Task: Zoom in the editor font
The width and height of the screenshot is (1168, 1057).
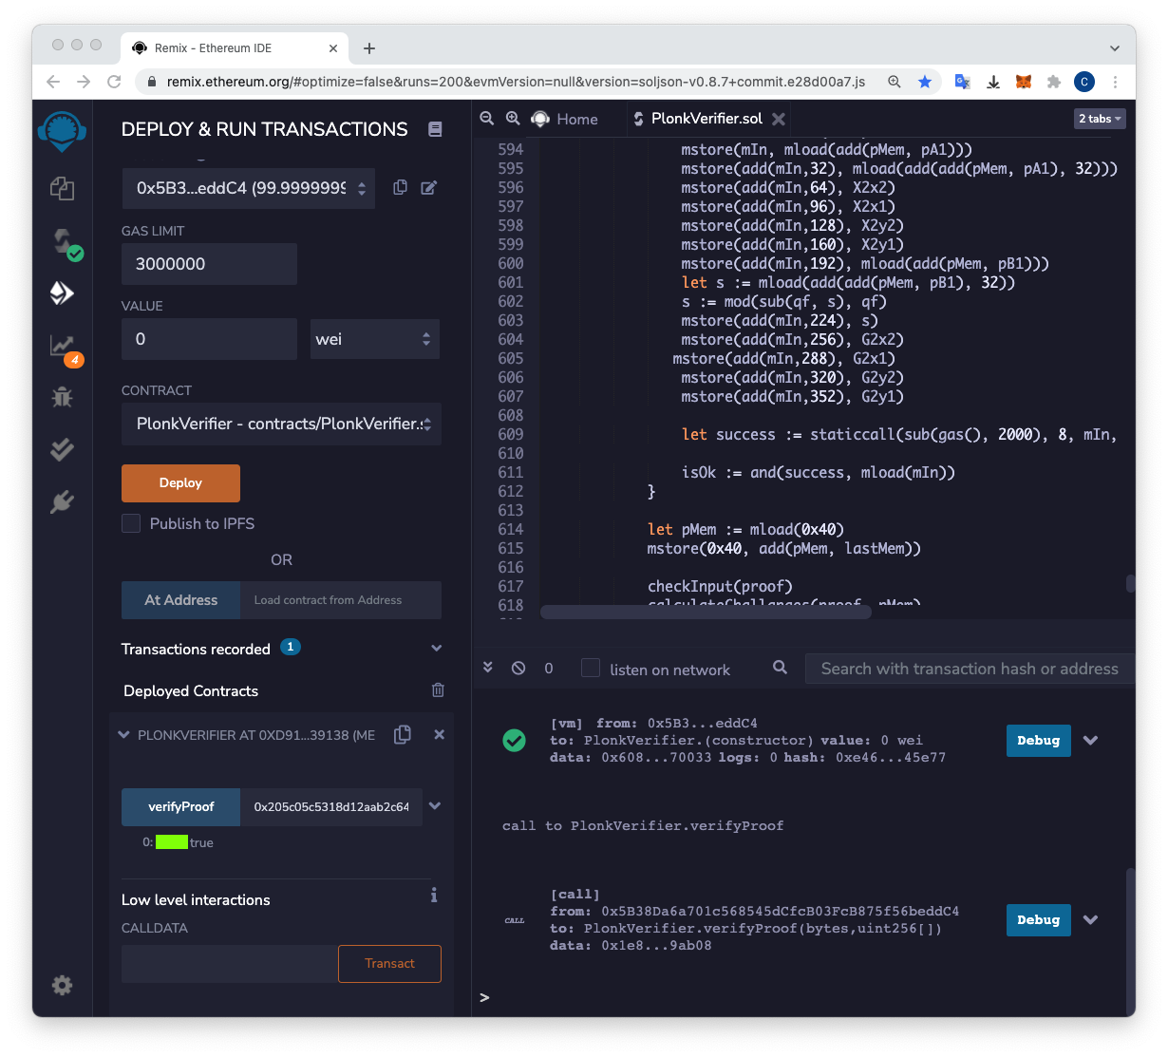Action: click(x=513, y=119)
